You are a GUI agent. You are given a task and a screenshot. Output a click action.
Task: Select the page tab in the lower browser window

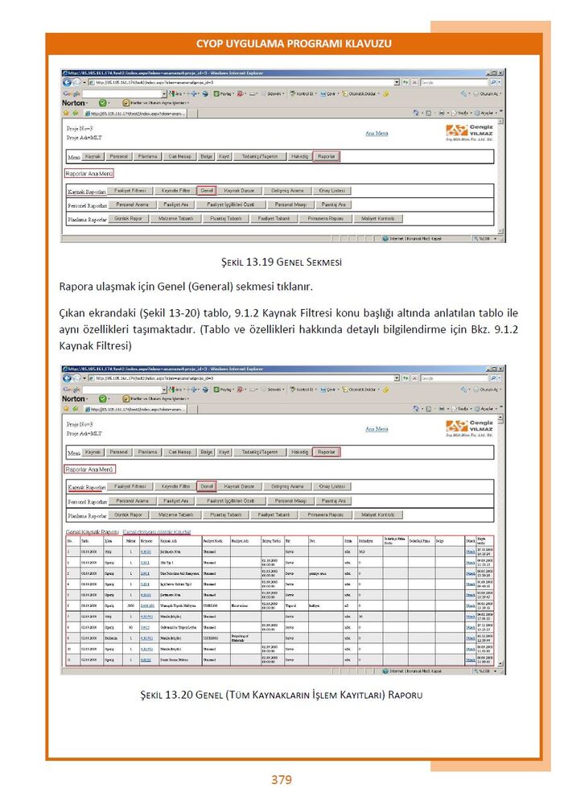click(x=135, y=409)
